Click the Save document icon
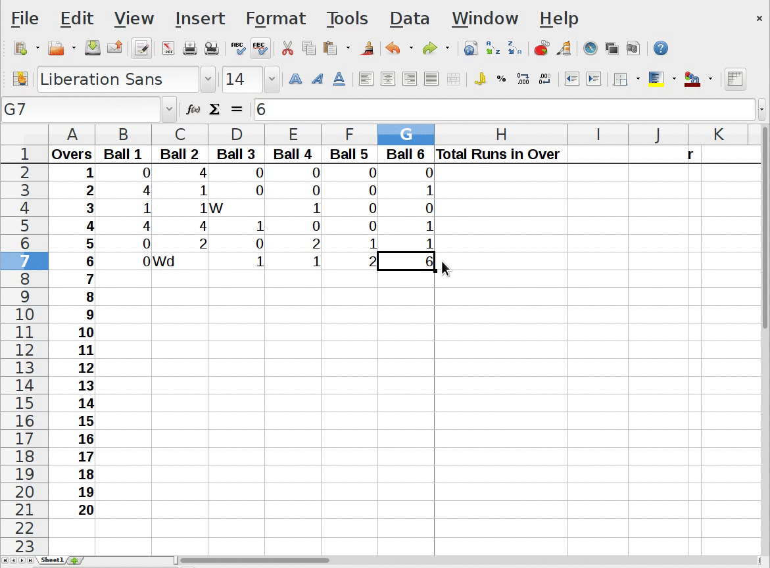This screenshot has height=568, width=770. [x=93, y=48]
